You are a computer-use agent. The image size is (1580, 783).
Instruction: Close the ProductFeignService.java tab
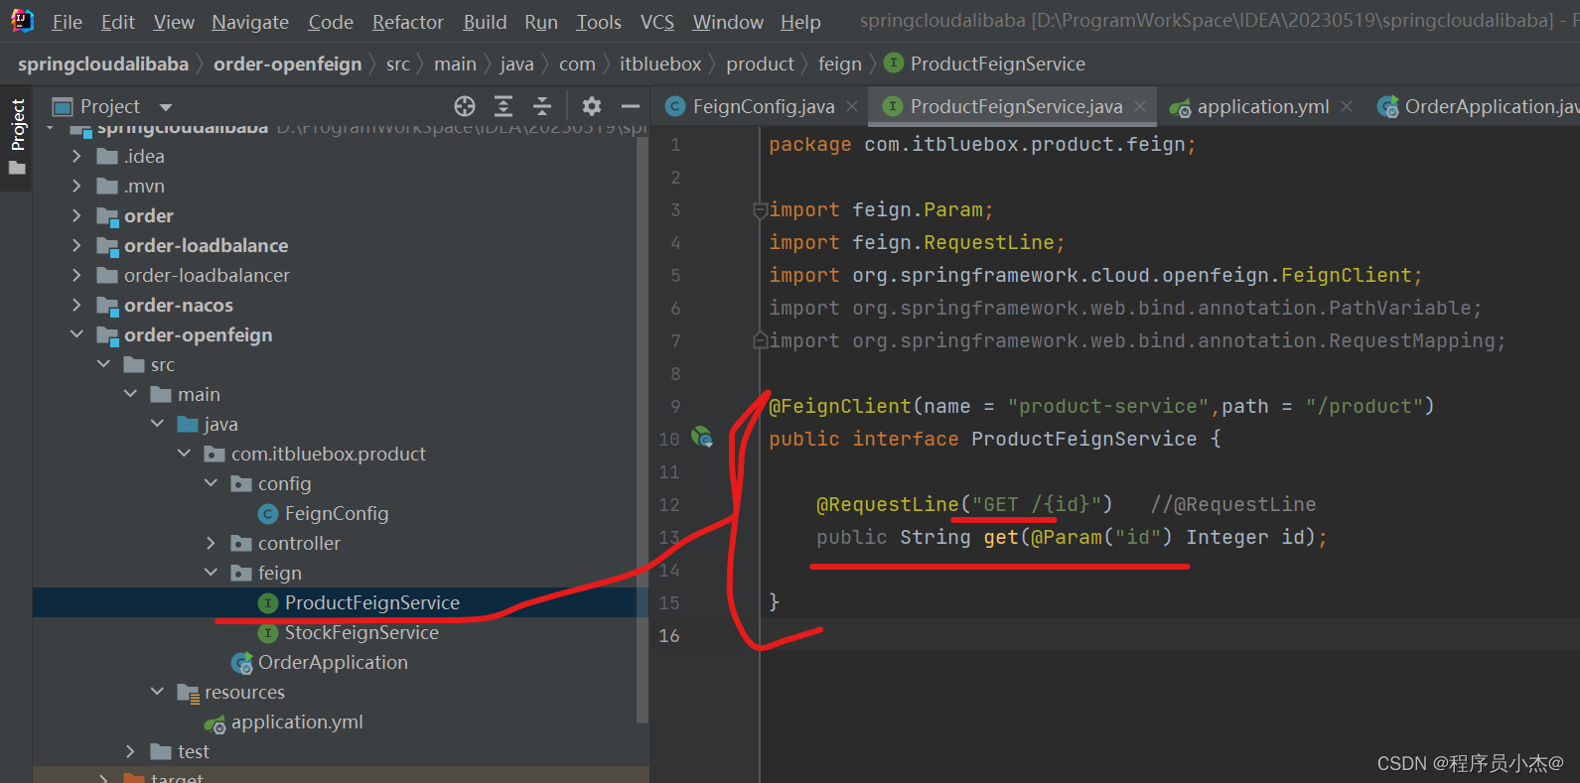click(1140, 106)
